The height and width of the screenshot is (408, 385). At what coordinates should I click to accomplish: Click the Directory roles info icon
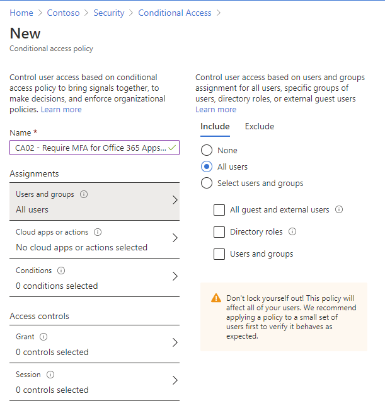tap(292, 232)
